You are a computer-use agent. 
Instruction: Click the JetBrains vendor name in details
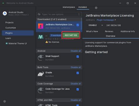[90, 20]
